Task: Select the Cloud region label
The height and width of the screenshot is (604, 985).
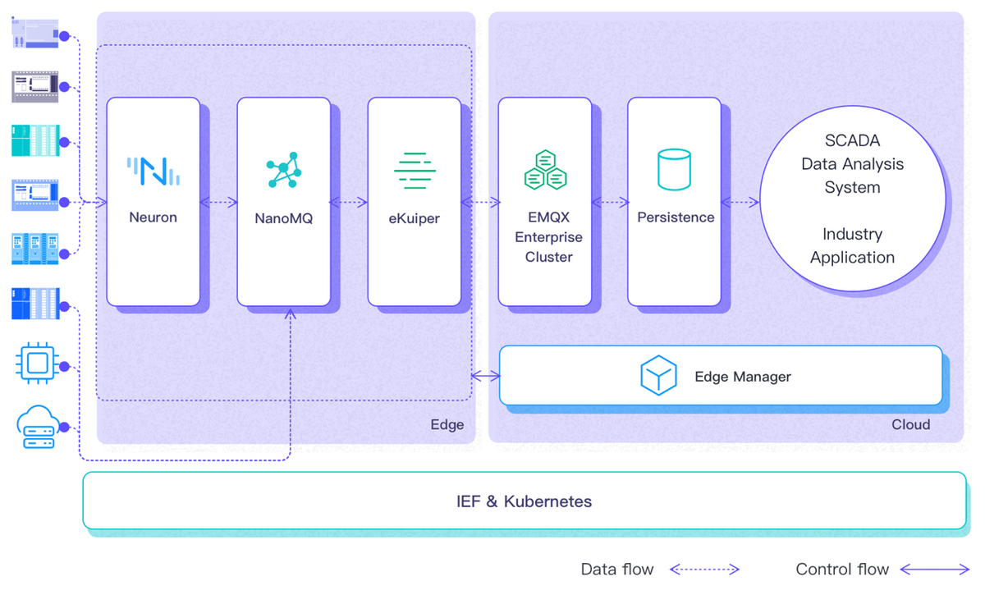Action: point(910,424)
